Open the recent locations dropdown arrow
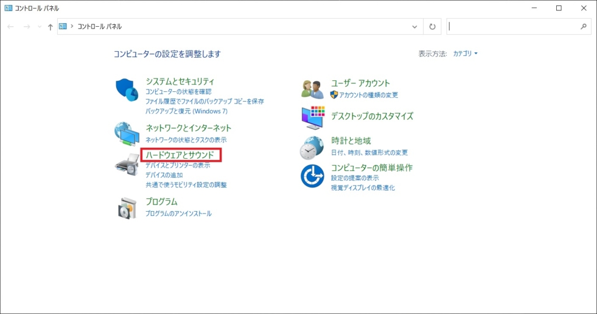 pyautogui.click(x=40, y=27)
